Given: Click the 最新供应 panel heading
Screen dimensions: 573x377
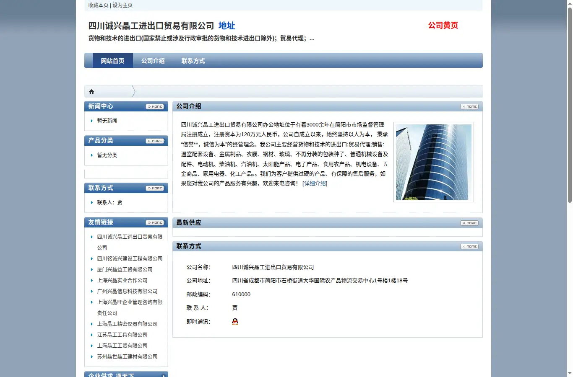Looking at the screenshot, I should coord(189,223).
